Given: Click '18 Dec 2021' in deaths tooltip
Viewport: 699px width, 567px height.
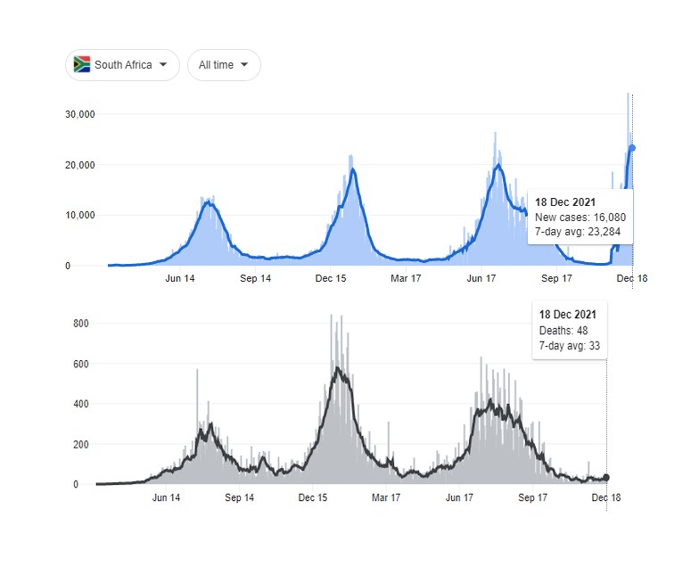Looking at the screenshot, I should 567,315.
